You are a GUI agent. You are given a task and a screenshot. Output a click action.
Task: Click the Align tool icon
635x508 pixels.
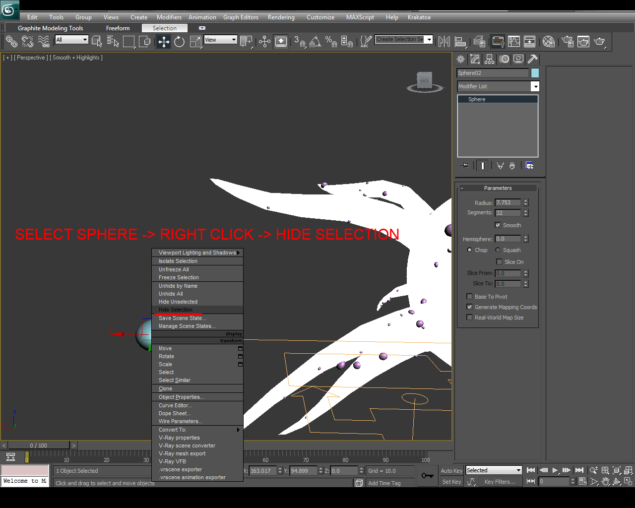(x=460, y=41)
